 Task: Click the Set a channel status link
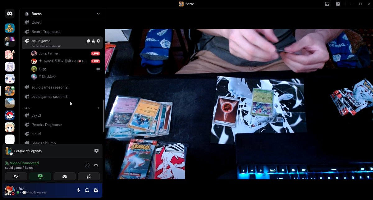pos(44,46)
